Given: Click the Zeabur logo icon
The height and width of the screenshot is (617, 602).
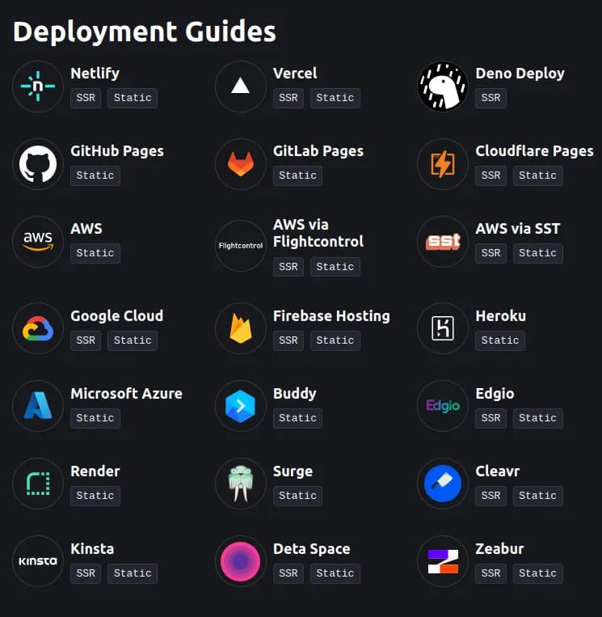Looking at the screenshot, I should coord(442,560).
